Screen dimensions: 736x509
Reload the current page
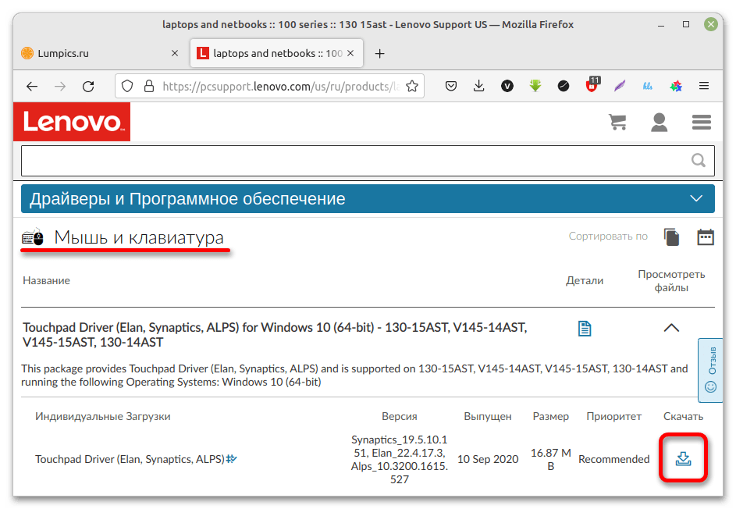pos(88,86)
